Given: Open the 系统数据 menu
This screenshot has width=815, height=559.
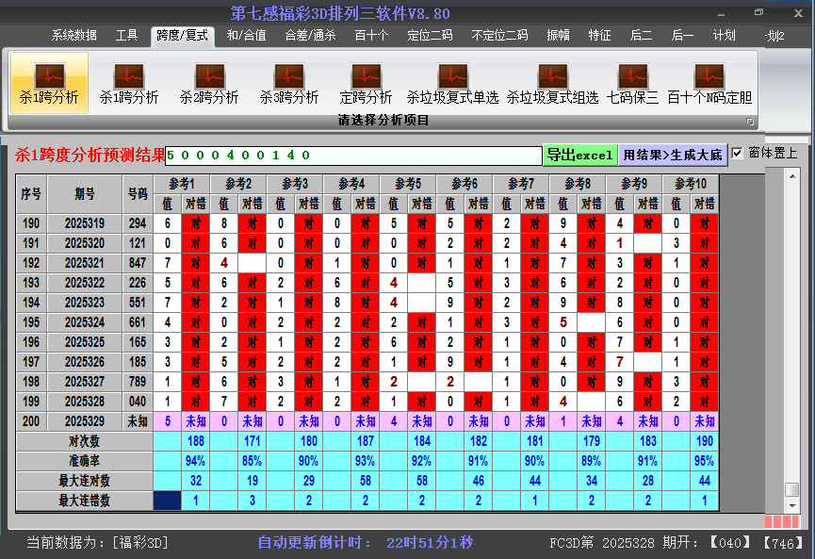Looking at the screenshot, I should 74,37.
